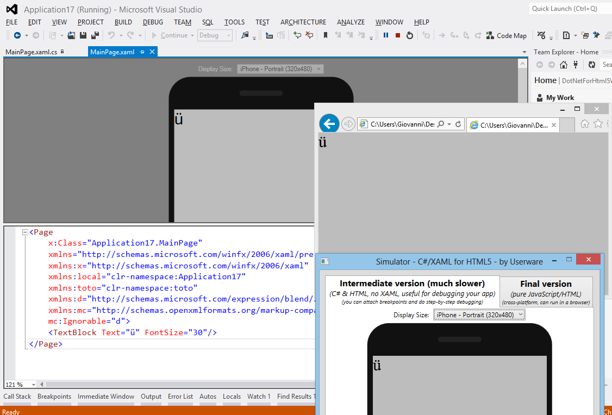Click the Visual Studio logo icon
The height and width of the screenshot is (415, 612).
pyautogui.click(x=12, y=9)
